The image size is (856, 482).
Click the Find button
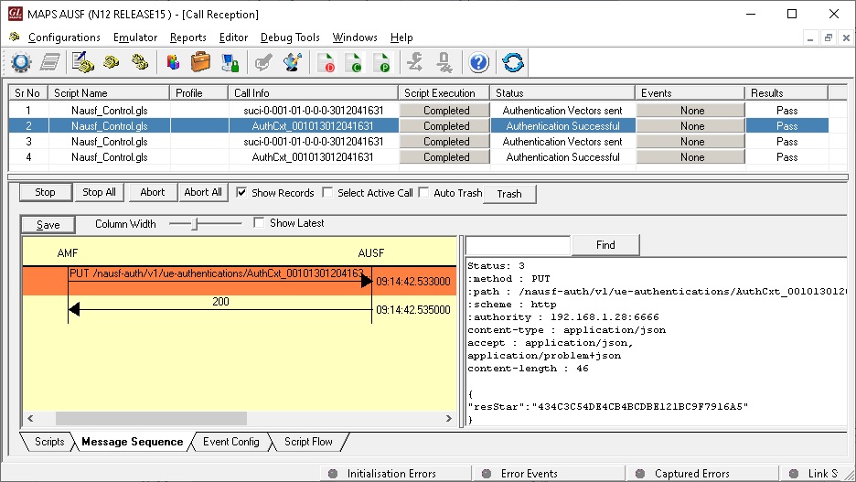point(605,245)
